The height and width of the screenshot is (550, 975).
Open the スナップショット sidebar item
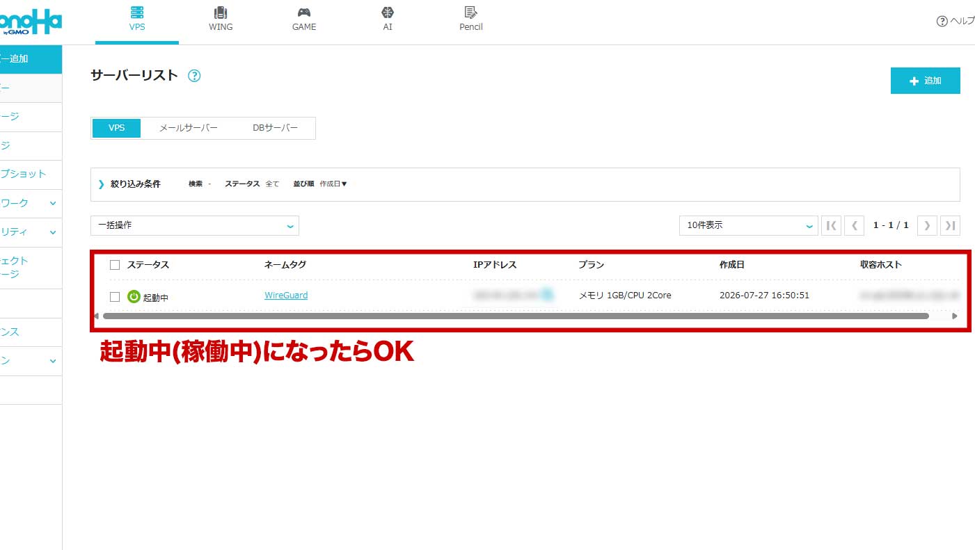[31, 175]
